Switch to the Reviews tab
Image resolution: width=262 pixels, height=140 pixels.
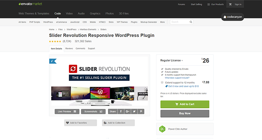click(x=69, y=48)
